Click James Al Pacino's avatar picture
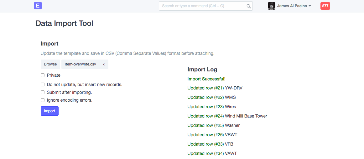The height and width of the screenshot is (159, 364). 271,6
